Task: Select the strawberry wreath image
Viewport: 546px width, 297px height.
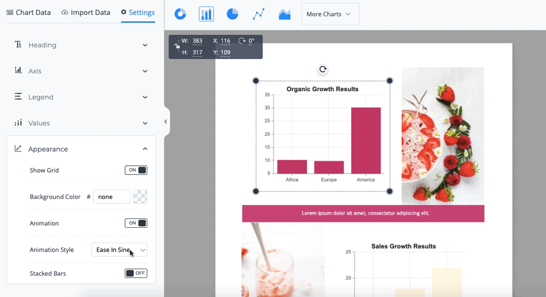Action: (443, 136)
